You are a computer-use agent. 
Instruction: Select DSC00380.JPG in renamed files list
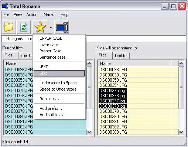113,117
